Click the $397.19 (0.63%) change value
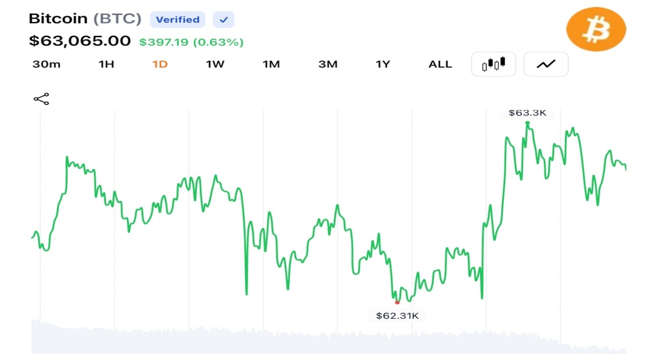Screen dimensions: 646x363 (191, 42)
